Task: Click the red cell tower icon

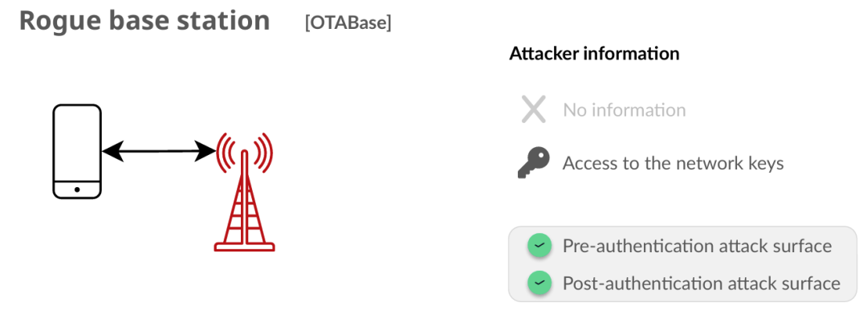Action: [x=244, y=191]
